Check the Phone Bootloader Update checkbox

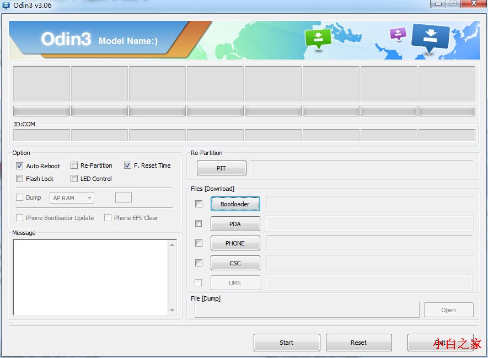pos(20,217)
